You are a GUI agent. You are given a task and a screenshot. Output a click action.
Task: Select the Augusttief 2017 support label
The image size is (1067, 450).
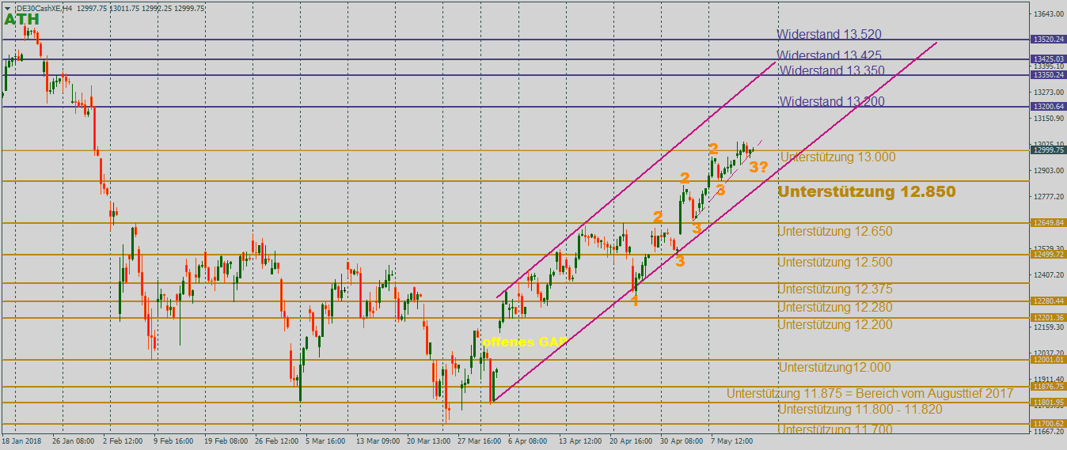coord(870,393)
